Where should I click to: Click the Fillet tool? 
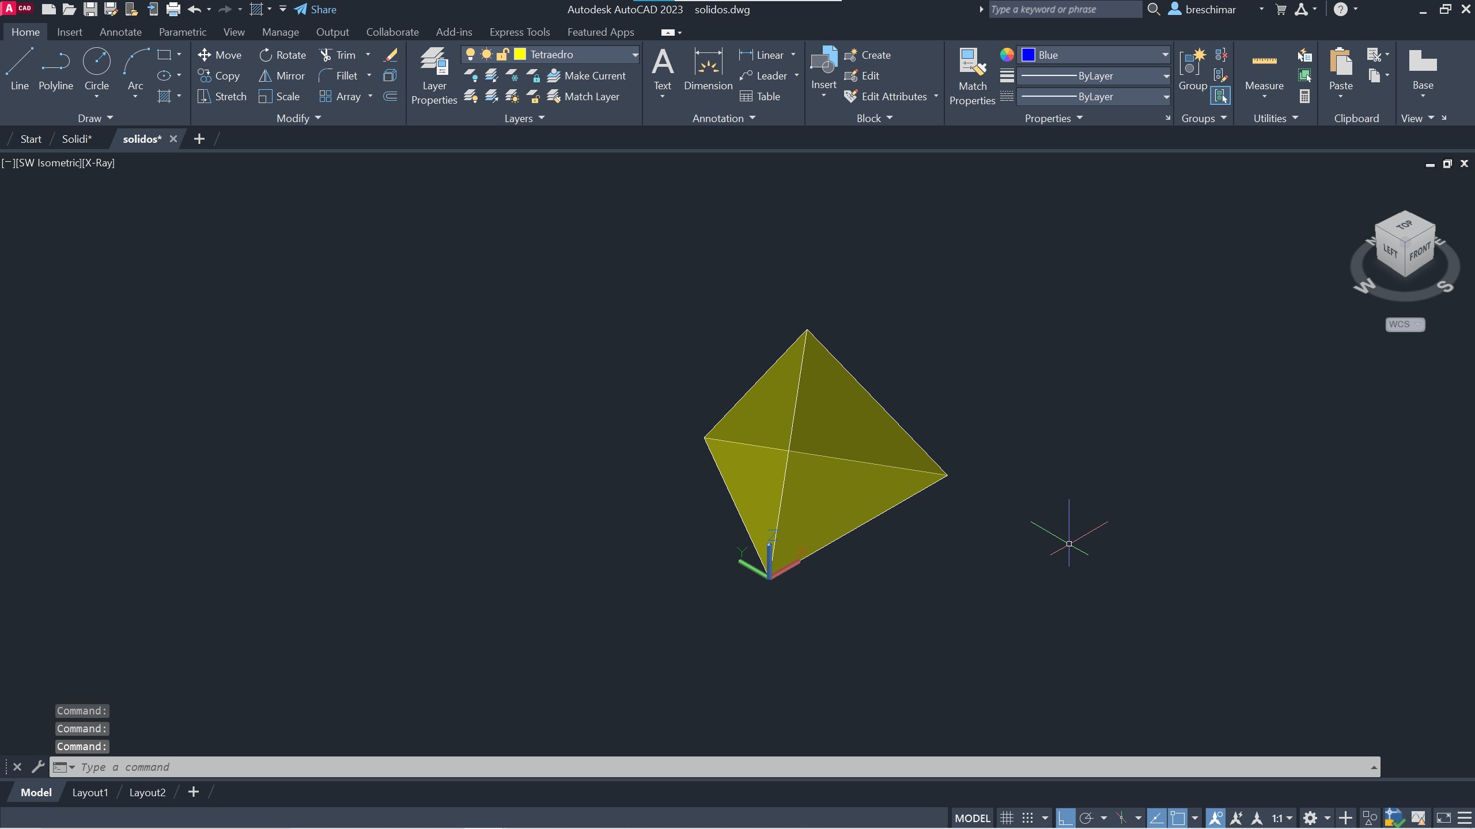(x=338, y=75)
